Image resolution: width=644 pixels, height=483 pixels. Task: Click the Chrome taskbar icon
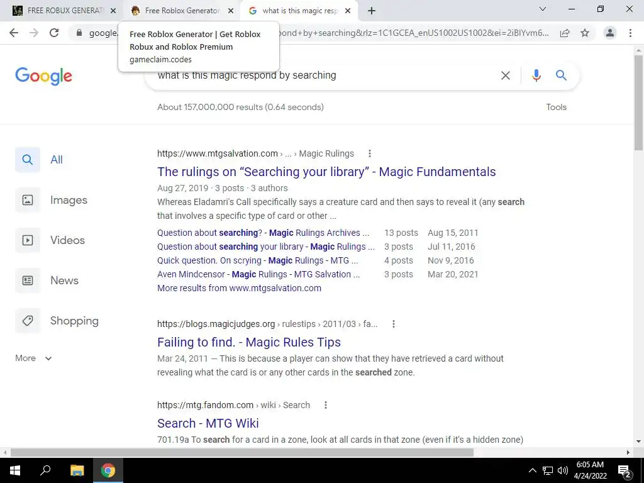(x=108, y=470)
